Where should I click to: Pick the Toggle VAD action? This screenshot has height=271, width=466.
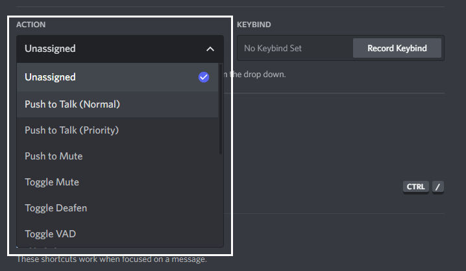click(x=117, y=234)
